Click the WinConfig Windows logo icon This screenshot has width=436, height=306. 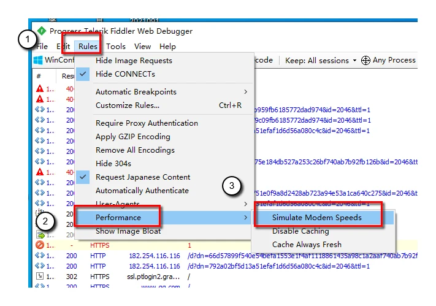click(x=38, y=60)
